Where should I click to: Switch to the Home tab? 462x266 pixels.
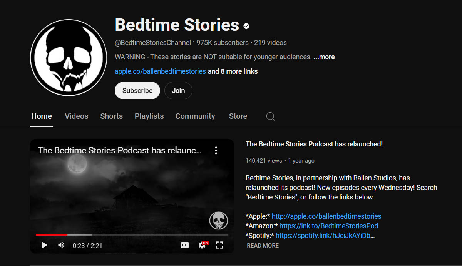click(x=42, y=116)
